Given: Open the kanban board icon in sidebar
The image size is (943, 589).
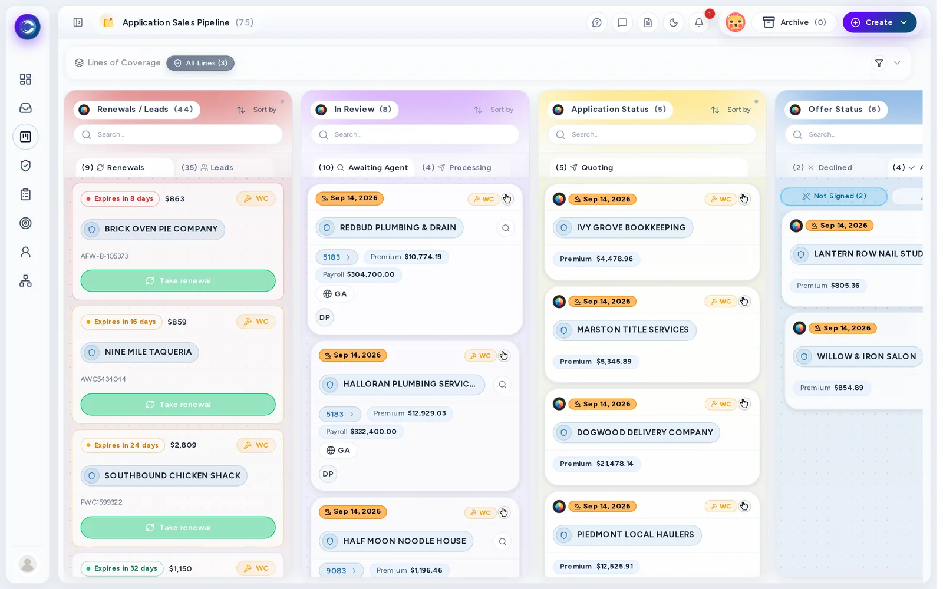Looking at the screenshot, I should pos(25,137).
